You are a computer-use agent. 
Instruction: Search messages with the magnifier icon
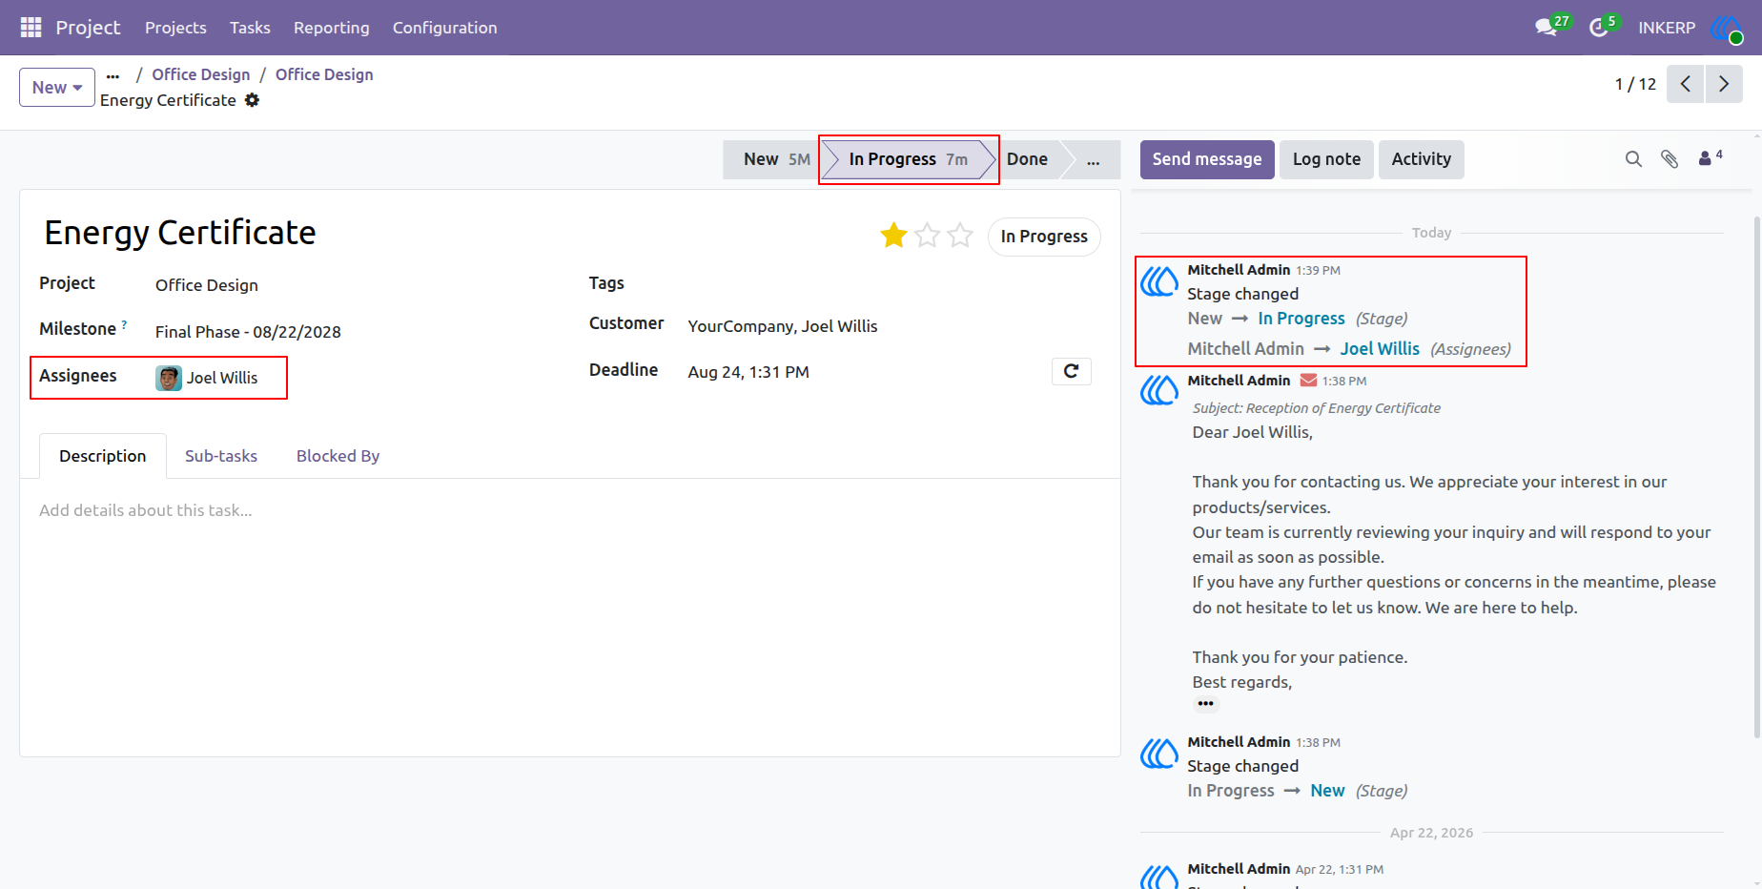point(1633,159)
